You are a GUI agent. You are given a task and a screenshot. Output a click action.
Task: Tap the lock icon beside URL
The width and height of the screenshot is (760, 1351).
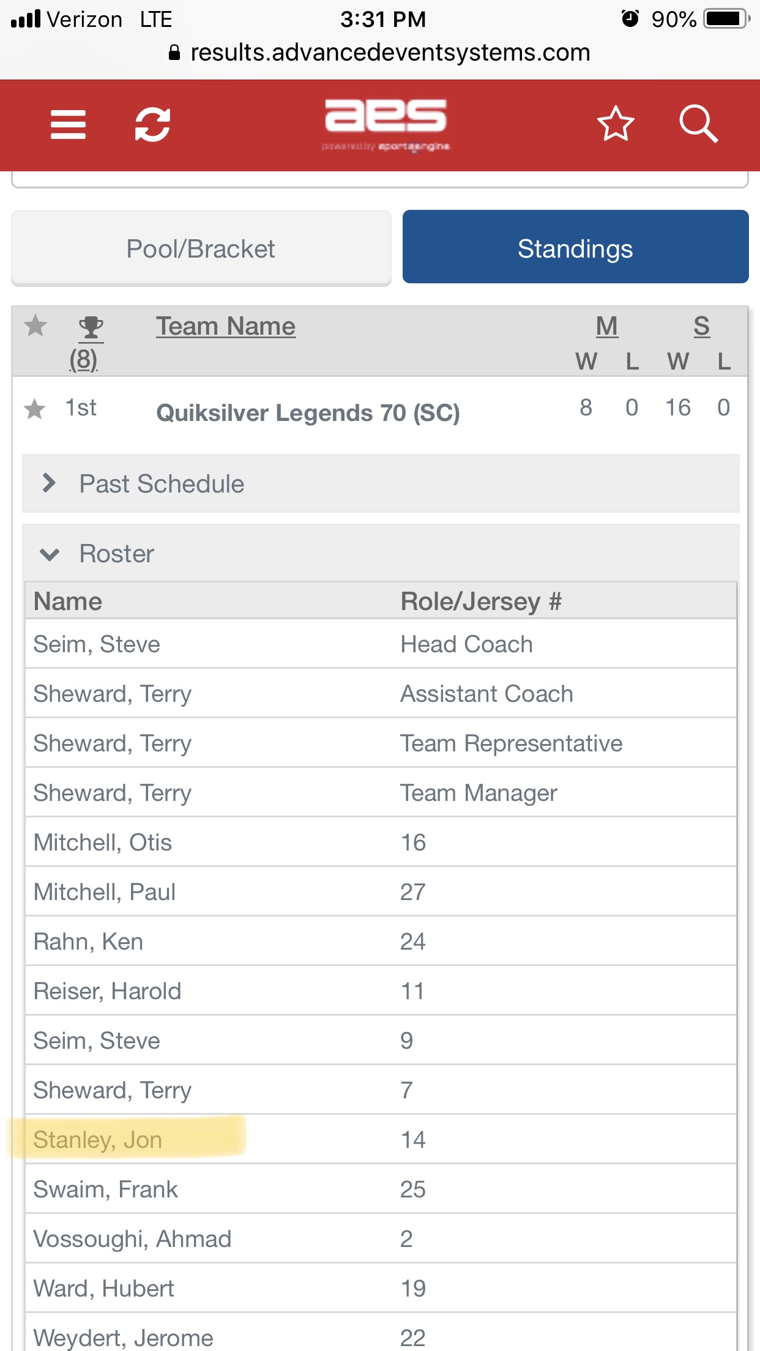coord(174,53)
